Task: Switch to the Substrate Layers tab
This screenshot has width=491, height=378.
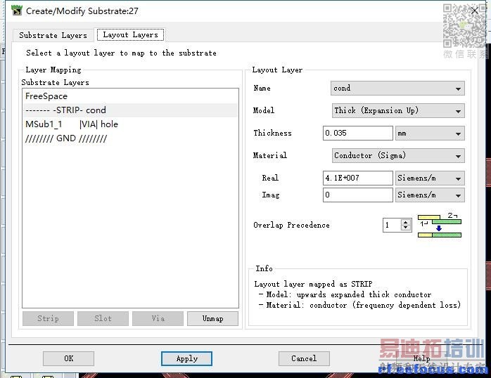Action: tap(53, 35)
